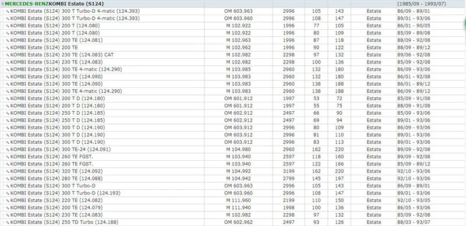Select the 200 TE row with engine M 102.962

pos(233,47)
